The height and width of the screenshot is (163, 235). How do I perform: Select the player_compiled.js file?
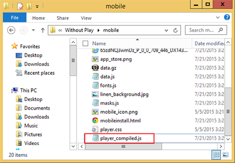[x=121, y=138]
